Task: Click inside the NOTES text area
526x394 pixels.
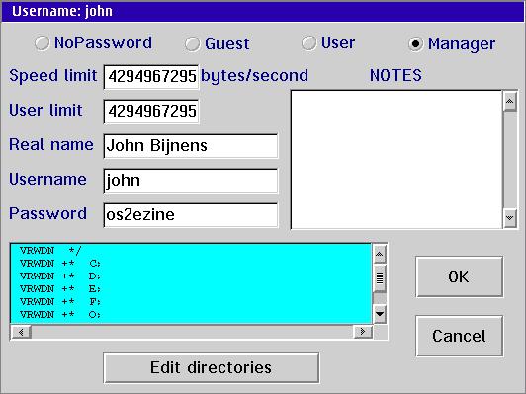Action: point(396,160)
